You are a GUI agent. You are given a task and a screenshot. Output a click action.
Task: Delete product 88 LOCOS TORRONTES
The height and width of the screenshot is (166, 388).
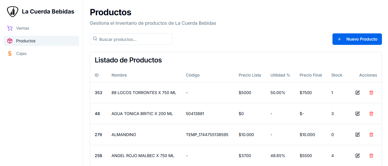371,92
